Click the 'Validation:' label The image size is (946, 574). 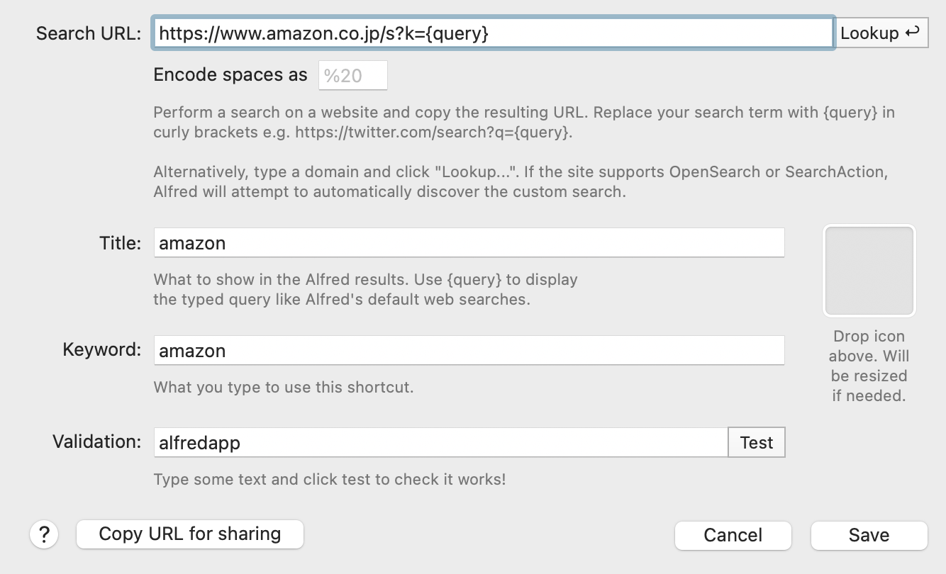pyautogui.click(x=97, y=441)
